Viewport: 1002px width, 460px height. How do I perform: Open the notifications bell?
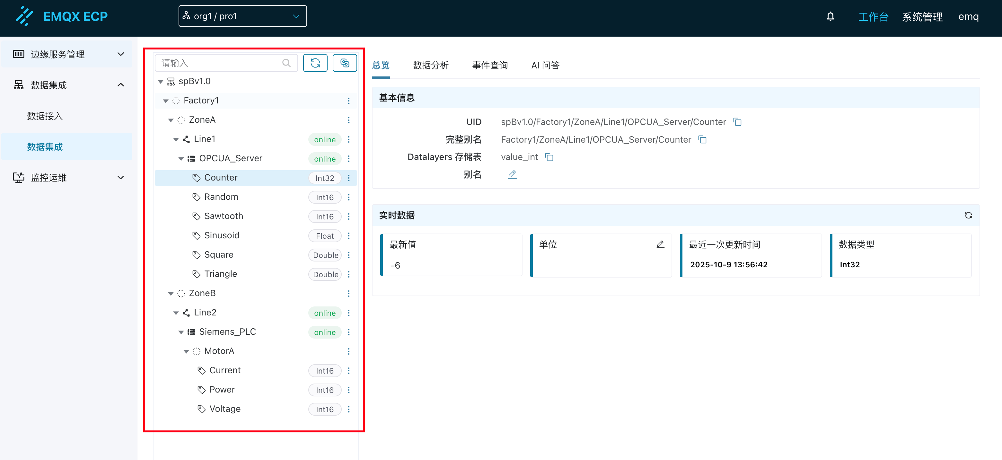click(x=830, y=17)
